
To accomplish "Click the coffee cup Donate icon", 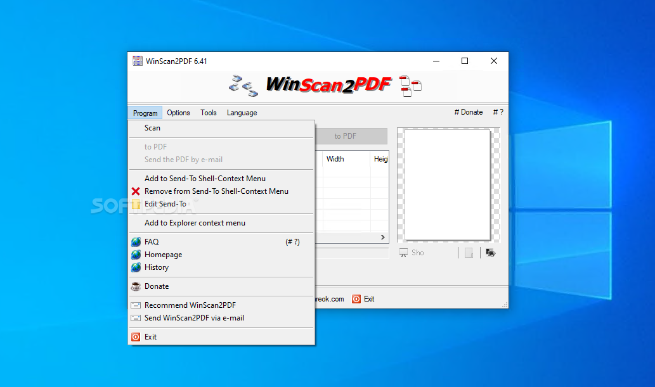I will (136, 286).
